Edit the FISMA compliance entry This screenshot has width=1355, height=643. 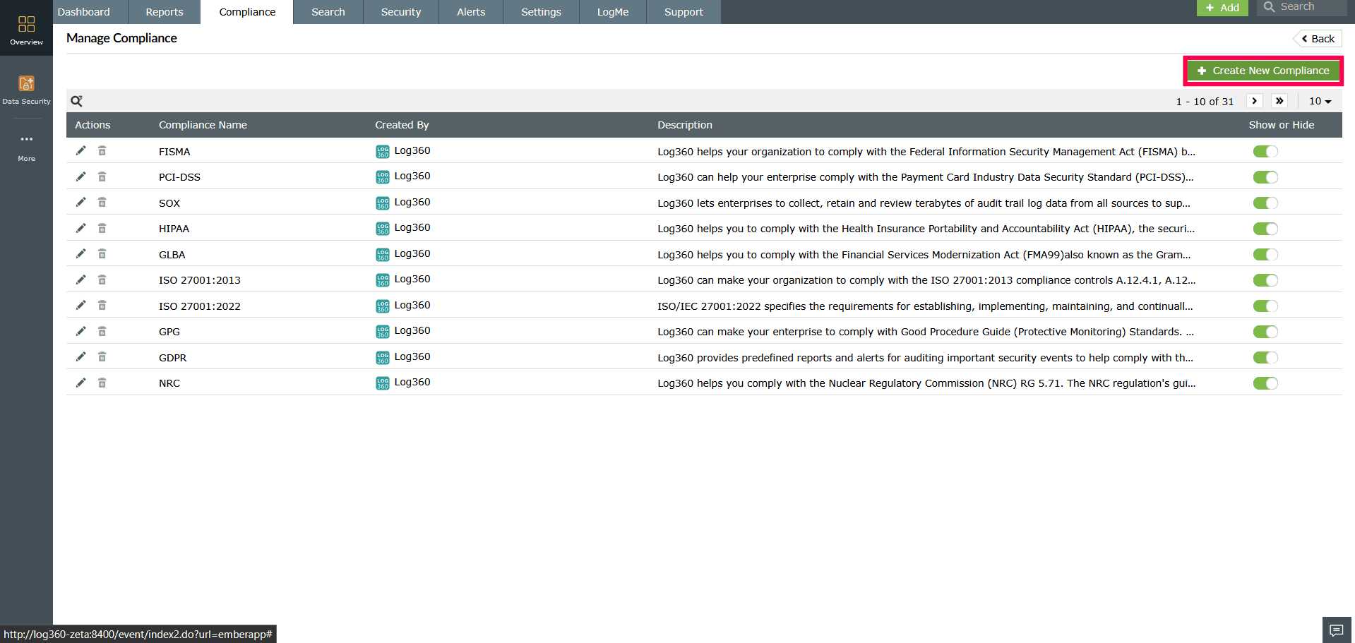pos(80,150)
